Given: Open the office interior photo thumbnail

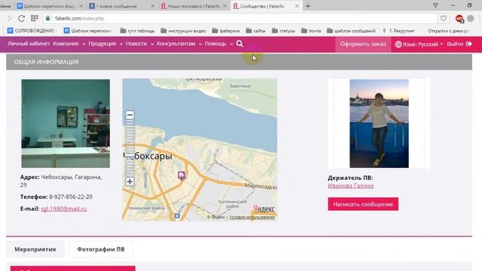Looking at the screenshot, I should pyautogui.click(x=66, y=123).
